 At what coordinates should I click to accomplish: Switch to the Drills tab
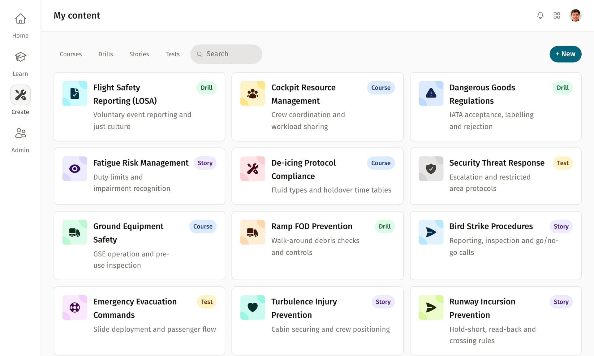point(105,54)
